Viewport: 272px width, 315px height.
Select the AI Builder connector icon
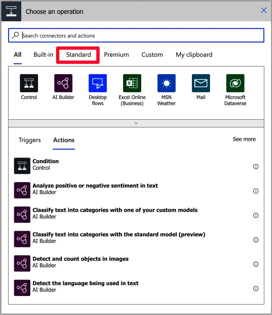pyautogui.click(x=63, y=83)
